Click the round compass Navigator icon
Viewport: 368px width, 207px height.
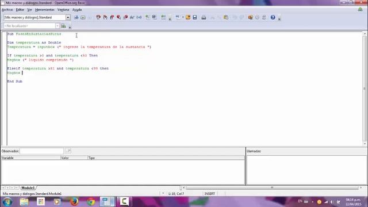[x=257, y=17]
